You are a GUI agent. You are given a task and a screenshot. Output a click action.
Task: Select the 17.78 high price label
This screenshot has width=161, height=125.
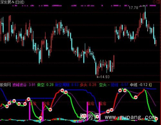pyautogui.click(x=133, y=8)
